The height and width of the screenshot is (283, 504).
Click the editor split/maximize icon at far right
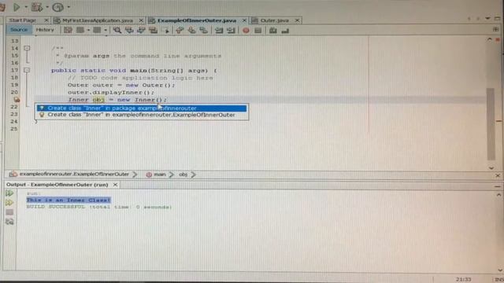495,29
